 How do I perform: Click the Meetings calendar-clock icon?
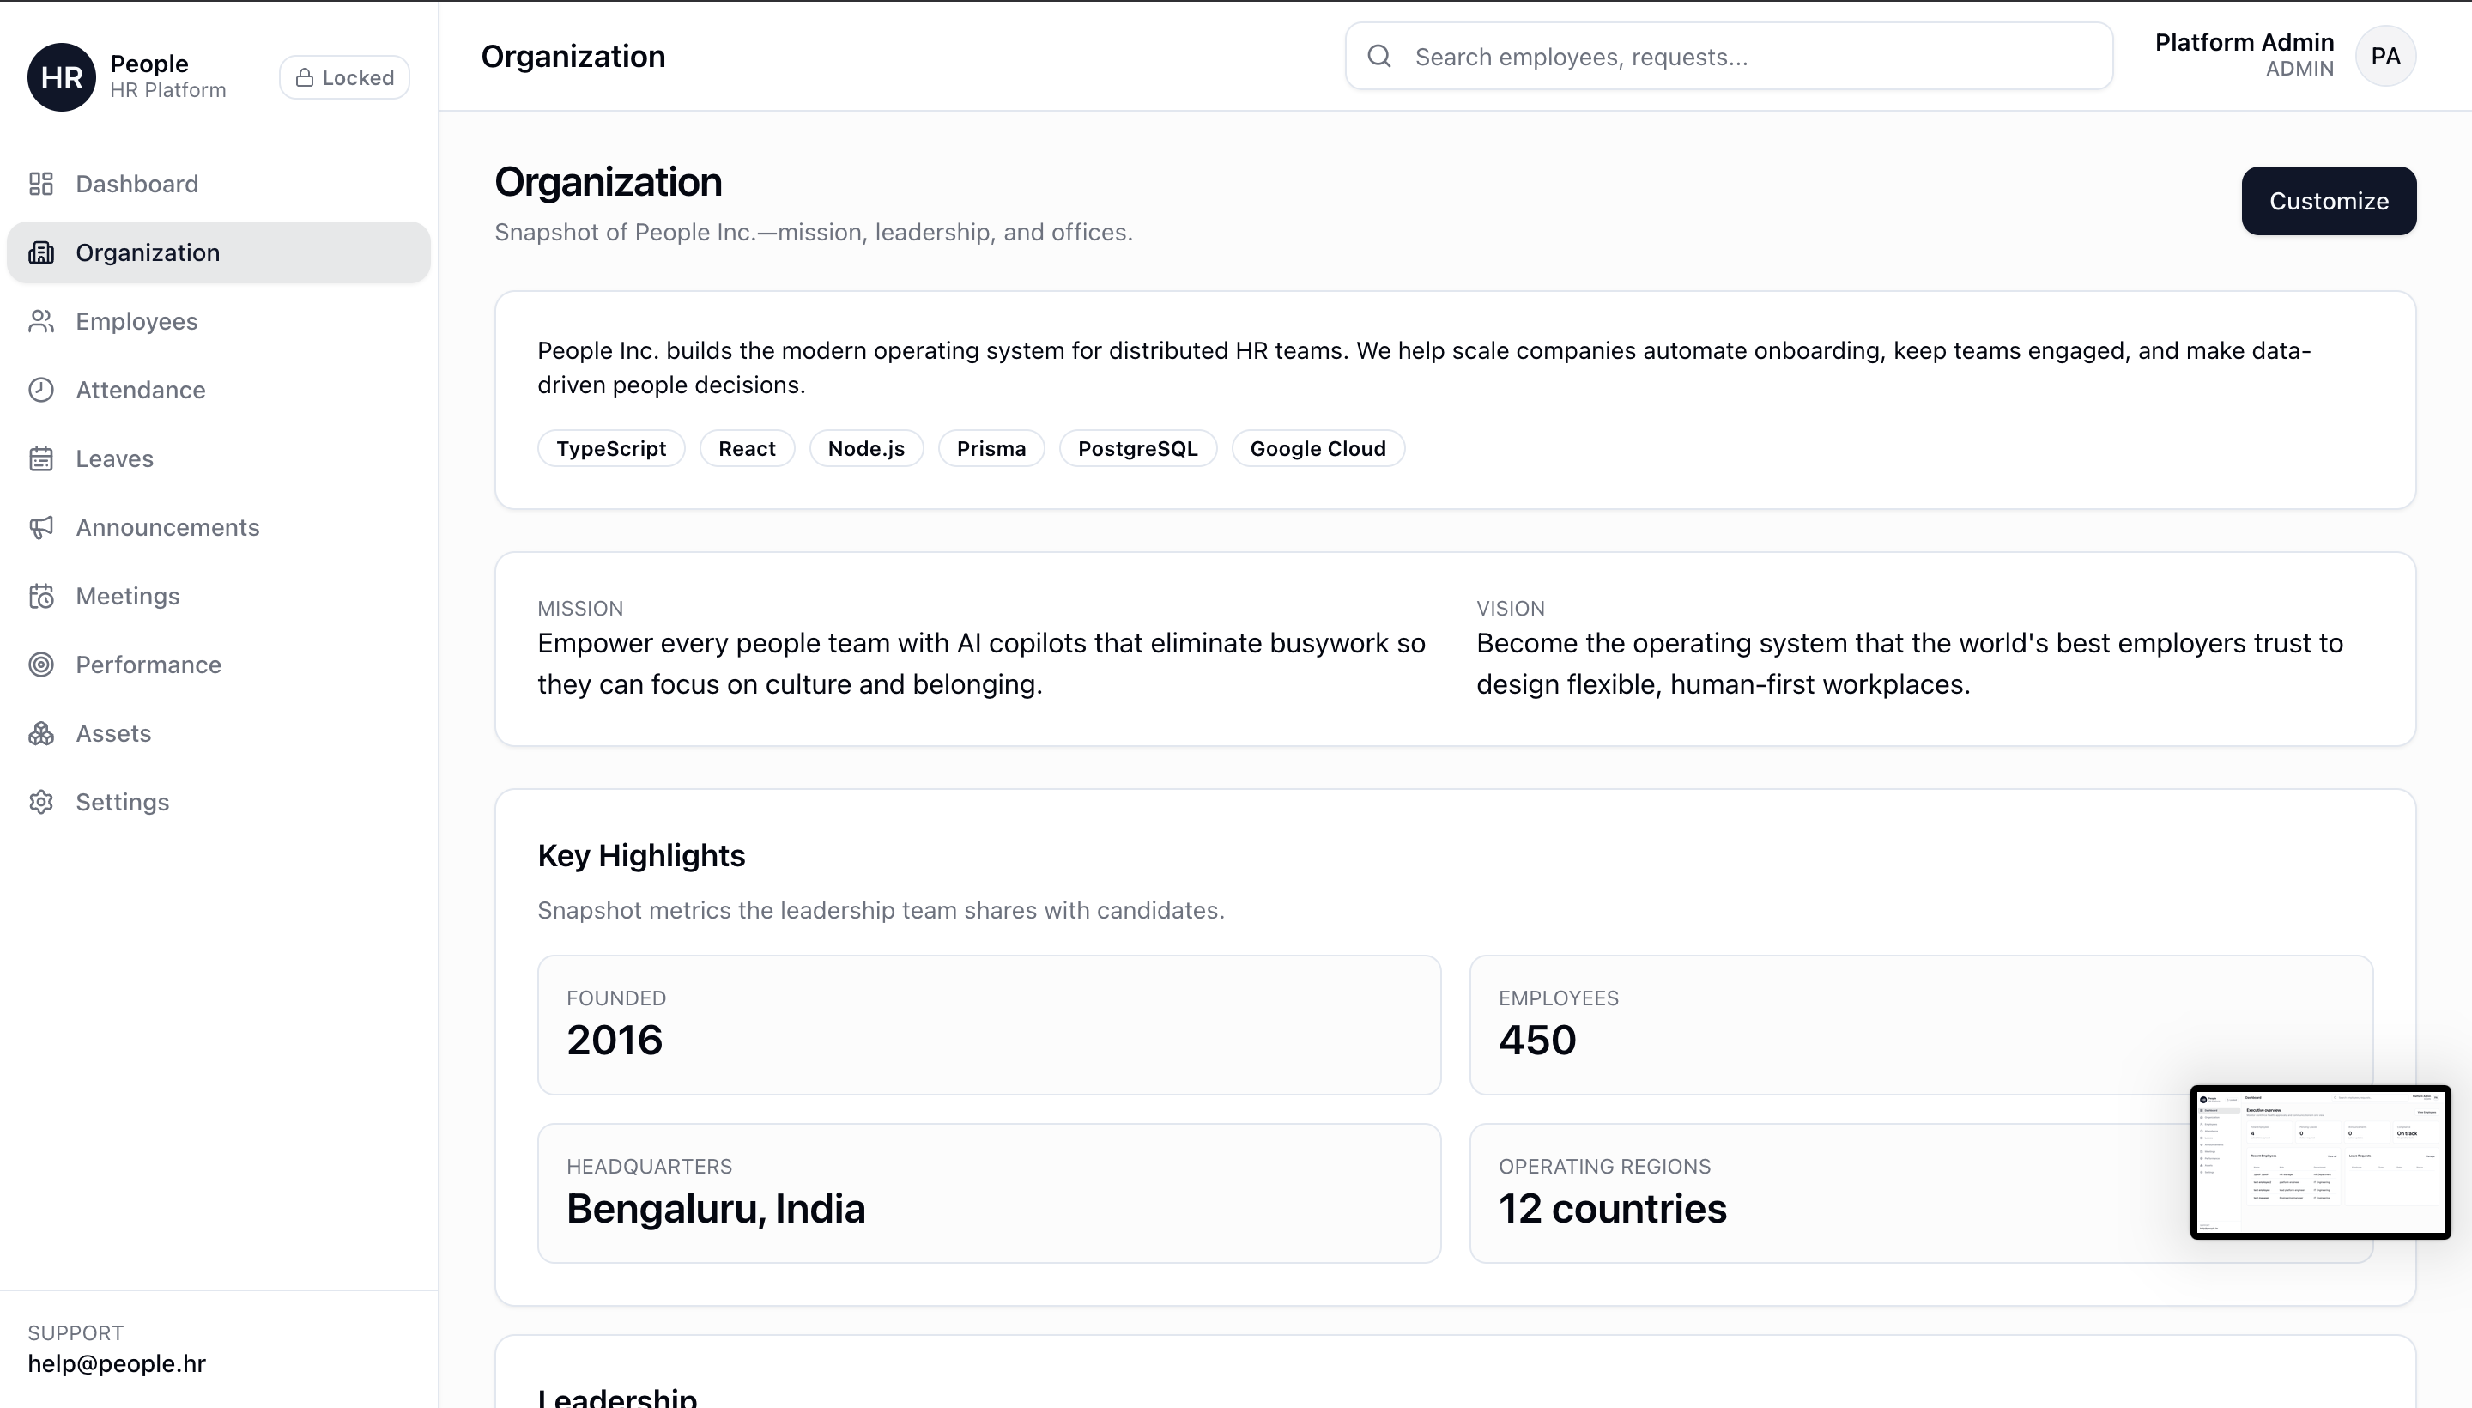coord(40,596)
